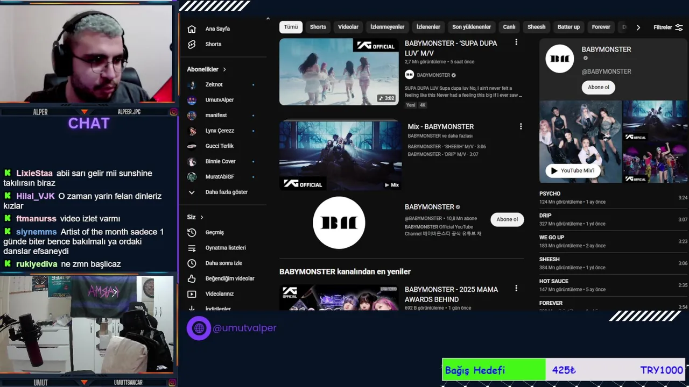
Task: Click Abone ol in channel result
Action: point(507,219)
